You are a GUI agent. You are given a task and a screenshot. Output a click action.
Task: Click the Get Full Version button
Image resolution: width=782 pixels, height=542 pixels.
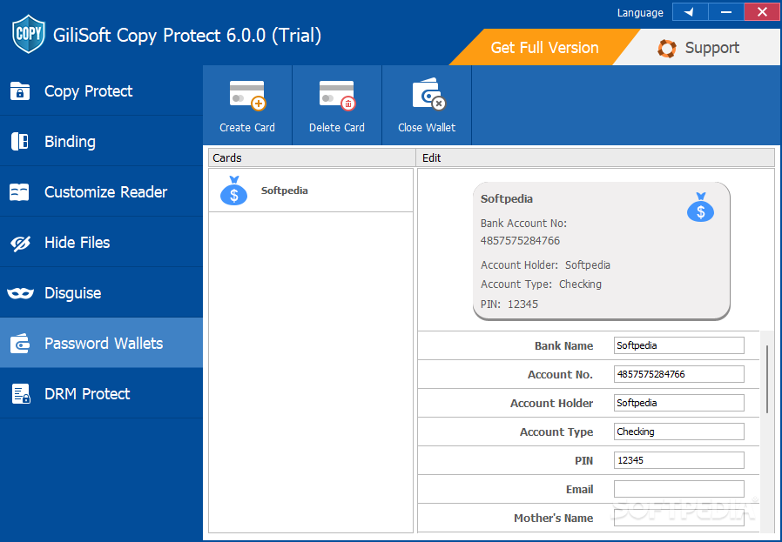pos(544,47)
